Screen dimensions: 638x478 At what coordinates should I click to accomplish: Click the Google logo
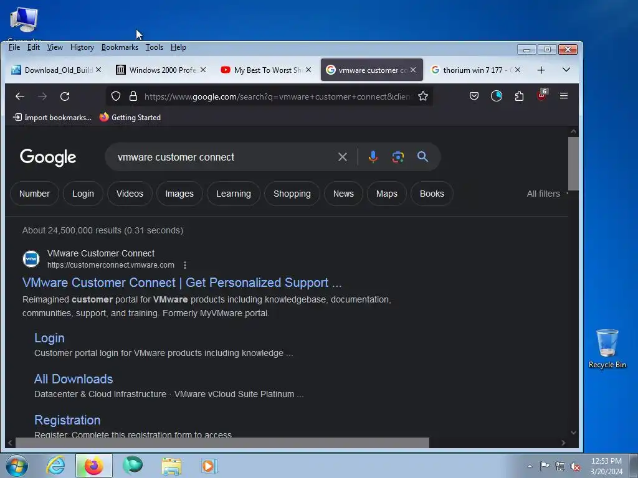pyautogui.click(x=48, y=157)
